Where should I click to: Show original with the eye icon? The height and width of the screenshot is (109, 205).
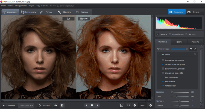[56, 105]
